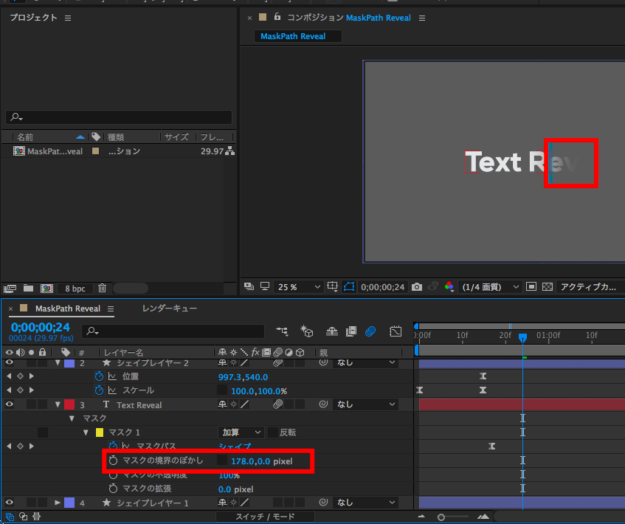Open the mask mode 加算 dropdown
Image resolution: width=625 pixels, height=524 pixels.
click(241, 432)
